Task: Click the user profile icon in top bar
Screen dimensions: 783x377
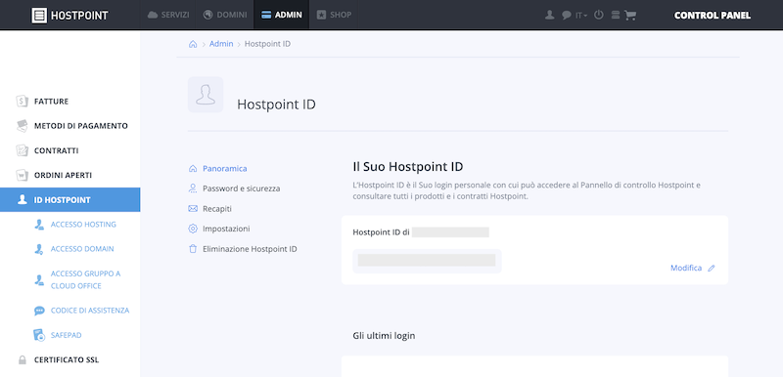Action: [550, 15]
